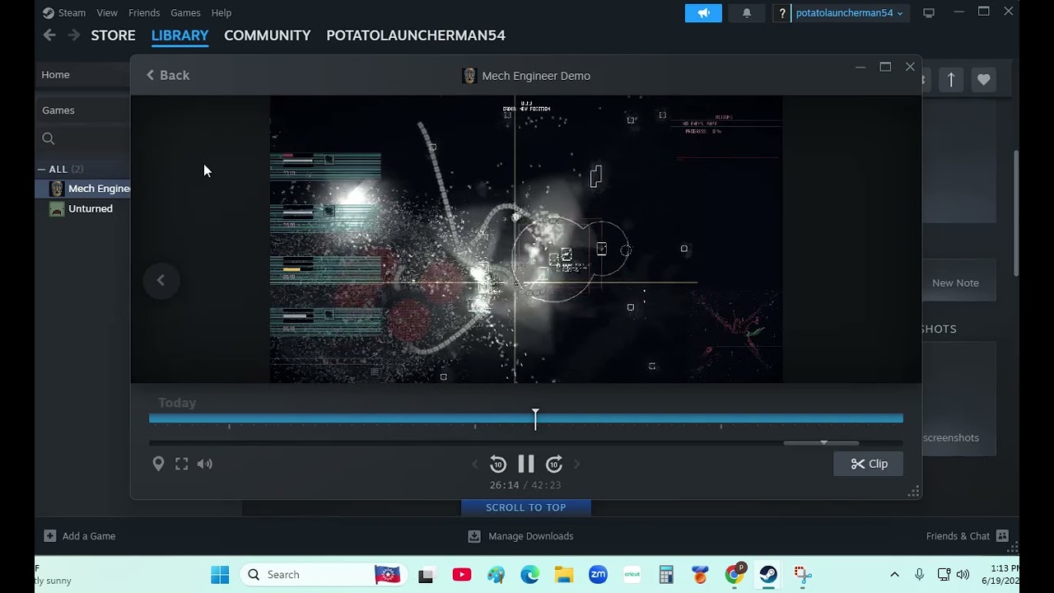Click the Mech Engineer Demo title icon
This screenshot has width=1054, height=593.
point(469,76)
